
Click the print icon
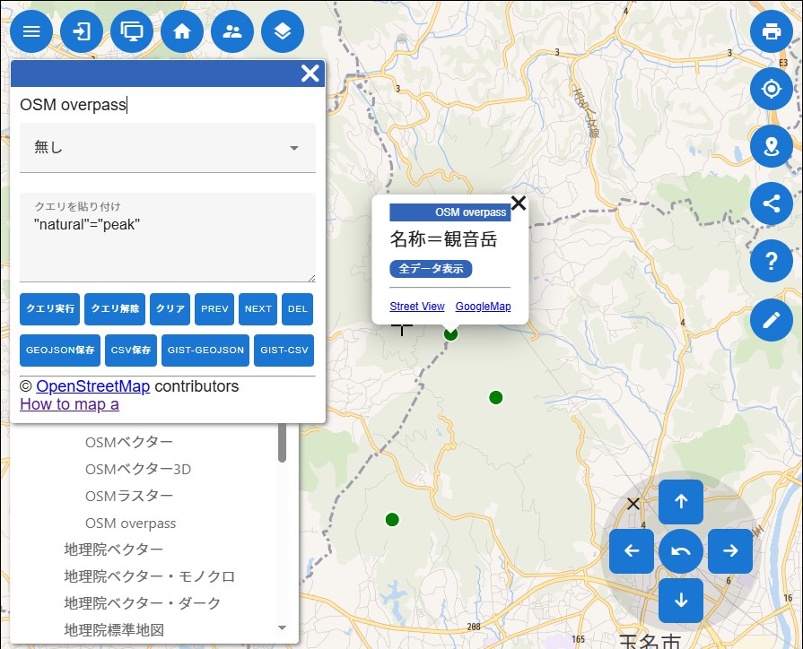(772, 31)
